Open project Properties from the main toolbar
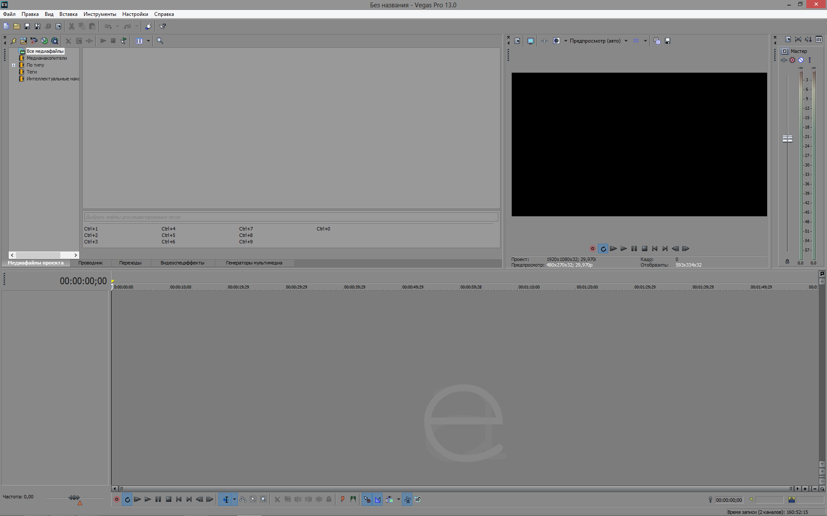Screen dimensions: 827x516 59,26
